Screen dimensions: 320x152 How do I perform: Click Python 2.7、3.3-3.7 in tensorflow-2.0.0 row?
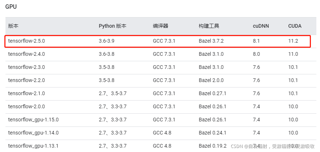(x=112, y=106)
